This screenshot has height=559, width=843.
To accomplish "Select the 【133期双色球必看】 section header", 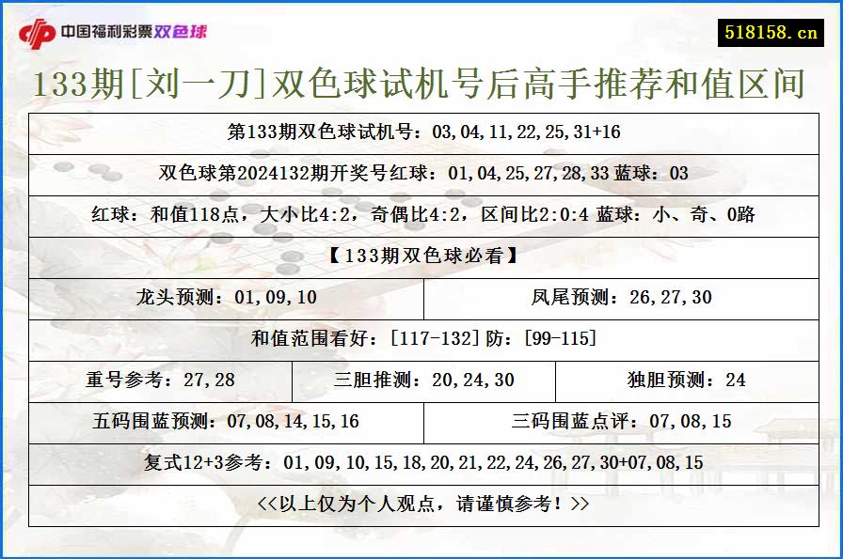I will 421,254.
